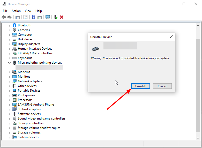Maximize the Device Manager window

(x=184, y=4)
